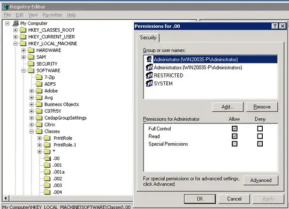
Task: Click the 7-Zip folder icon
Action: pos(39,77)
